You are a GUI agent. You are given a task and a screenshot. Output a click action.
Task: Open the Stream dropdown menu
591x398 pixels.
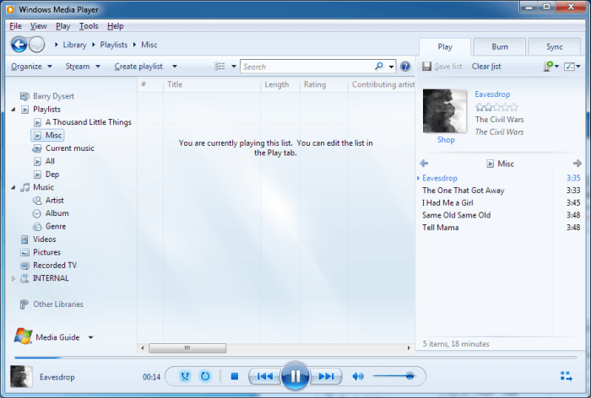click(83, 67)
